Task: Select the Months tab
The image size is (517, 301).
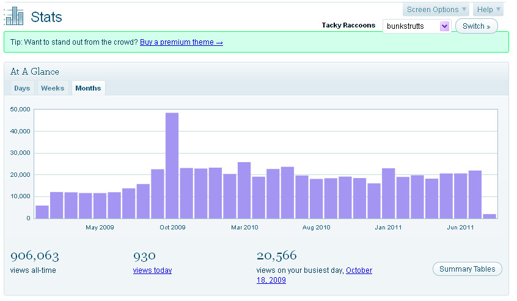Action: click(x=88, y=88)
